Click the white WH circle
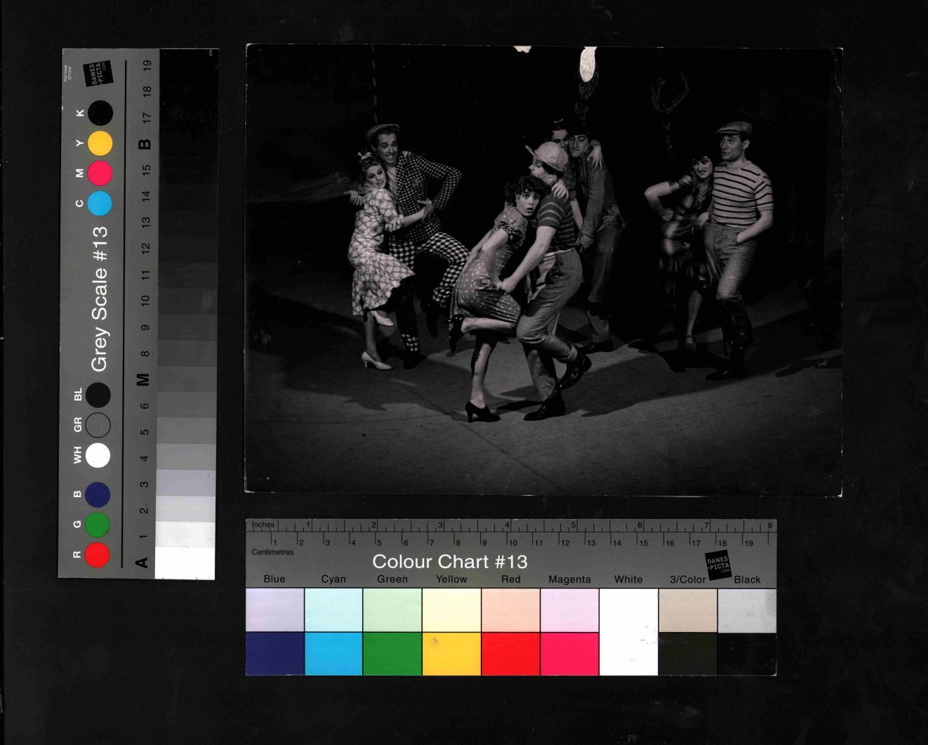This screenshot has width=928, height=745. click(97, 455)
